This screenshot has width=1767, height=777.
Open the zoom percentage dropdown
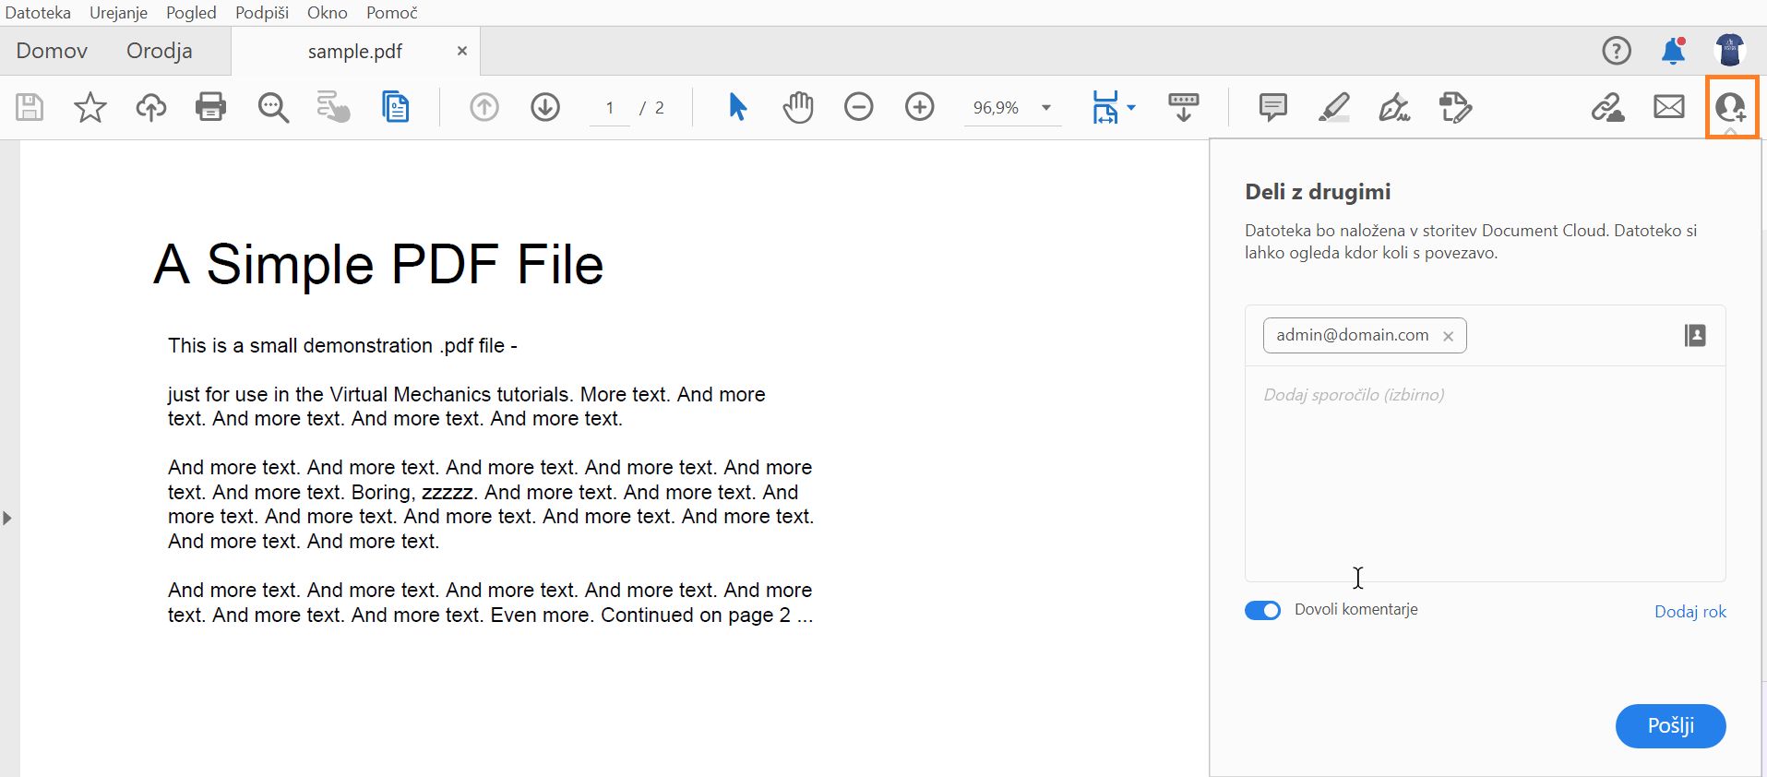pos(1046,108)
